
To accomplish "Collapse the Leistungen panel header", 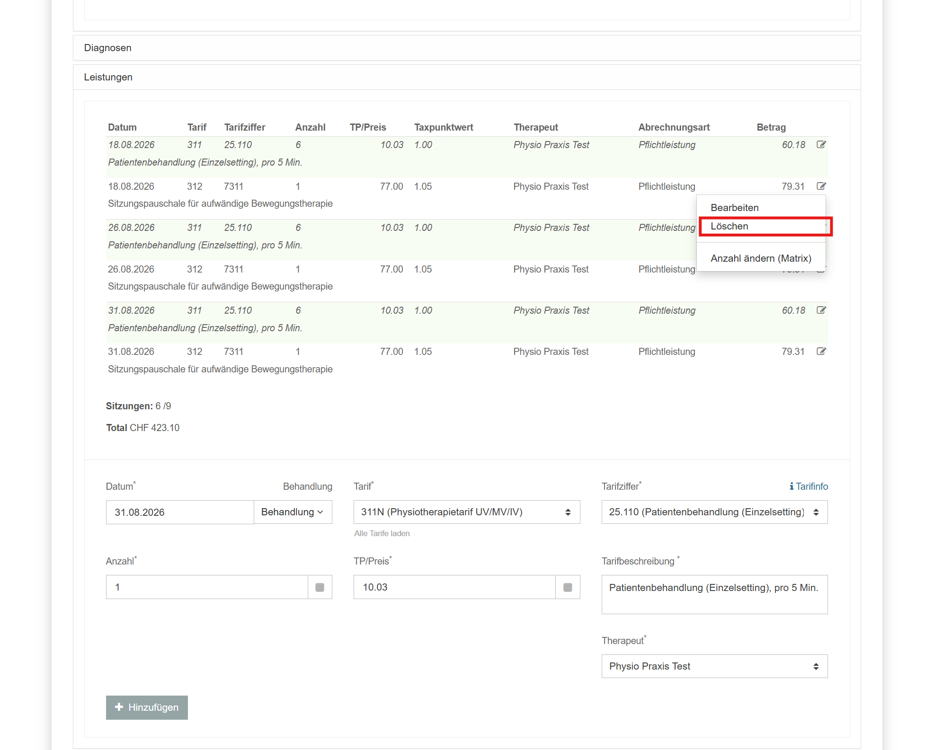I will coord(467,77).
